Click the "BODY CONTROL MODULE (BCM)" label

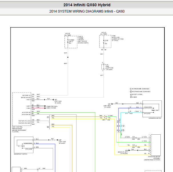tap(17, 128)
